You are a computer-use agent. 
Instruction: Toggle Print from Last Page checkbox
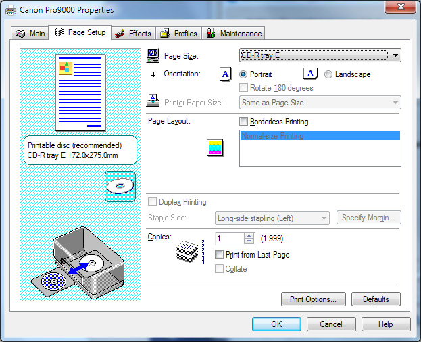pos(219,255)
